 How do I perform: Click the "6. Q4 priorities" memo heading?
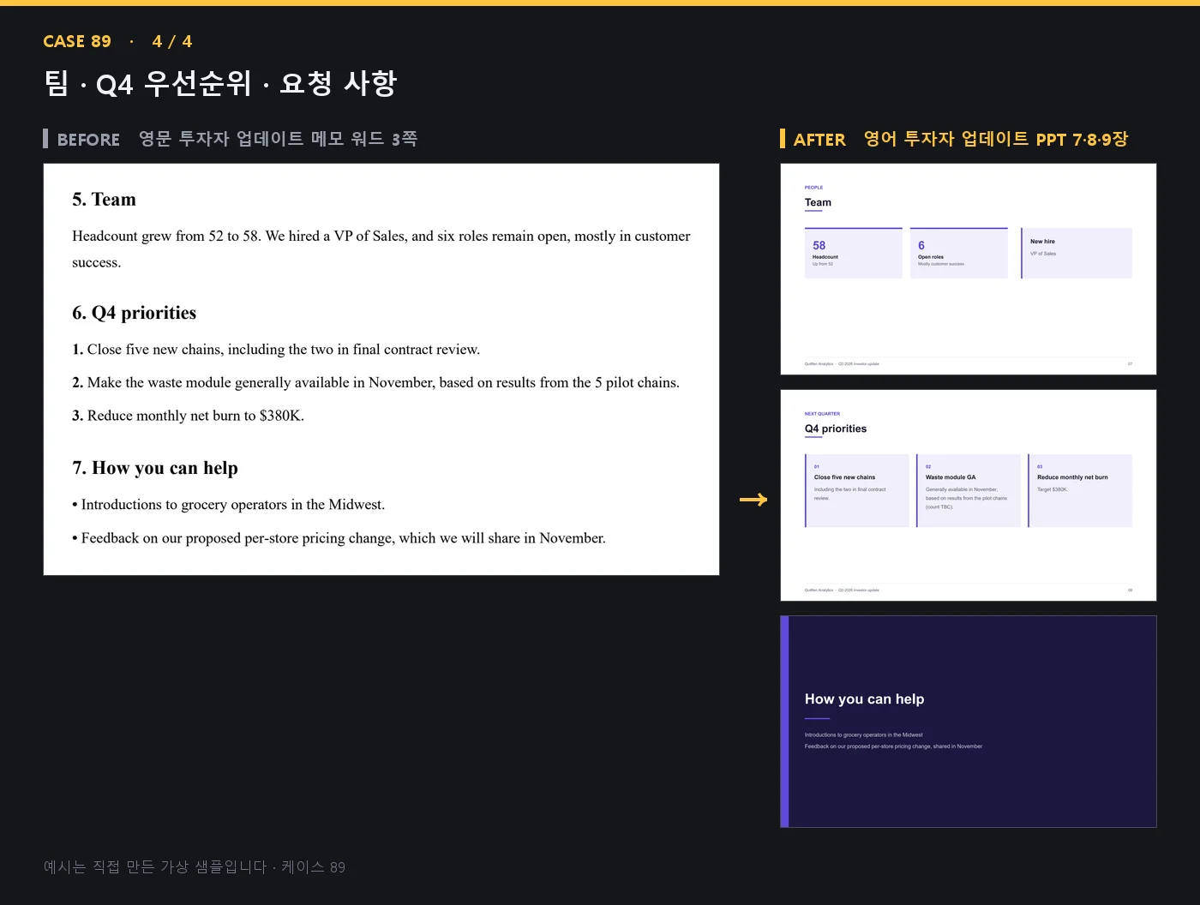coord(134,313)
